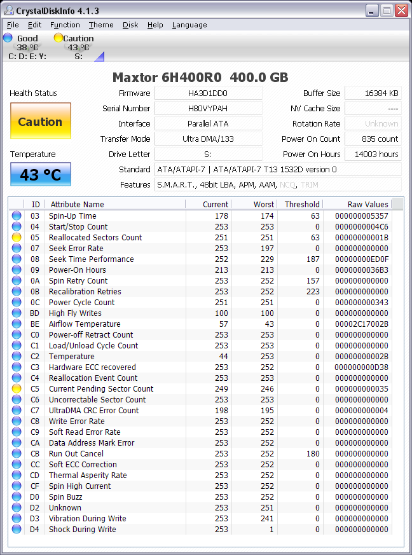Click the blue Good status orb
Viewport: 412px width, 555px height.
click(8, 38)
